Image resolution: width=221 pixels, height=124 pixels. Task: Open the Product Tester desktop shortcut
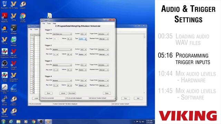tap(4, 77)
